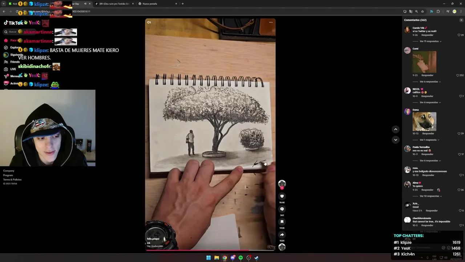Open Google Chrome from the taskbar
Screen dimensions: 465x262
coord(225,258)
